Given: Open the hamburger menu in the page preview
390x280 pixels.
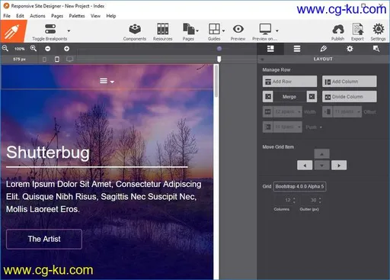Looking at the screenshot, I should tap(107, 81).
